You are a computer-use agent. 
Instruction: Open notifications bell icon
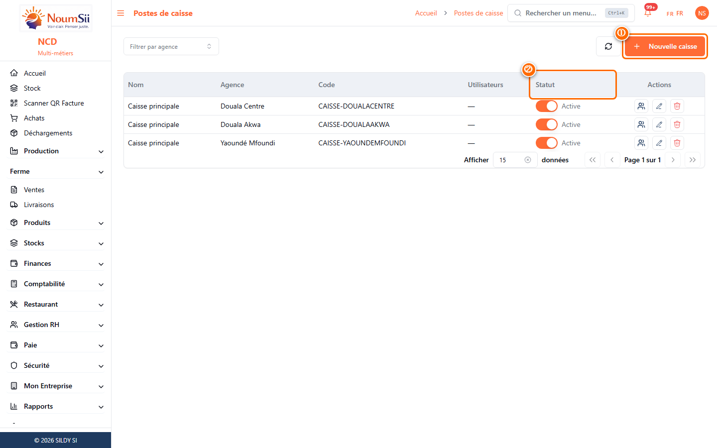[648, 13]
